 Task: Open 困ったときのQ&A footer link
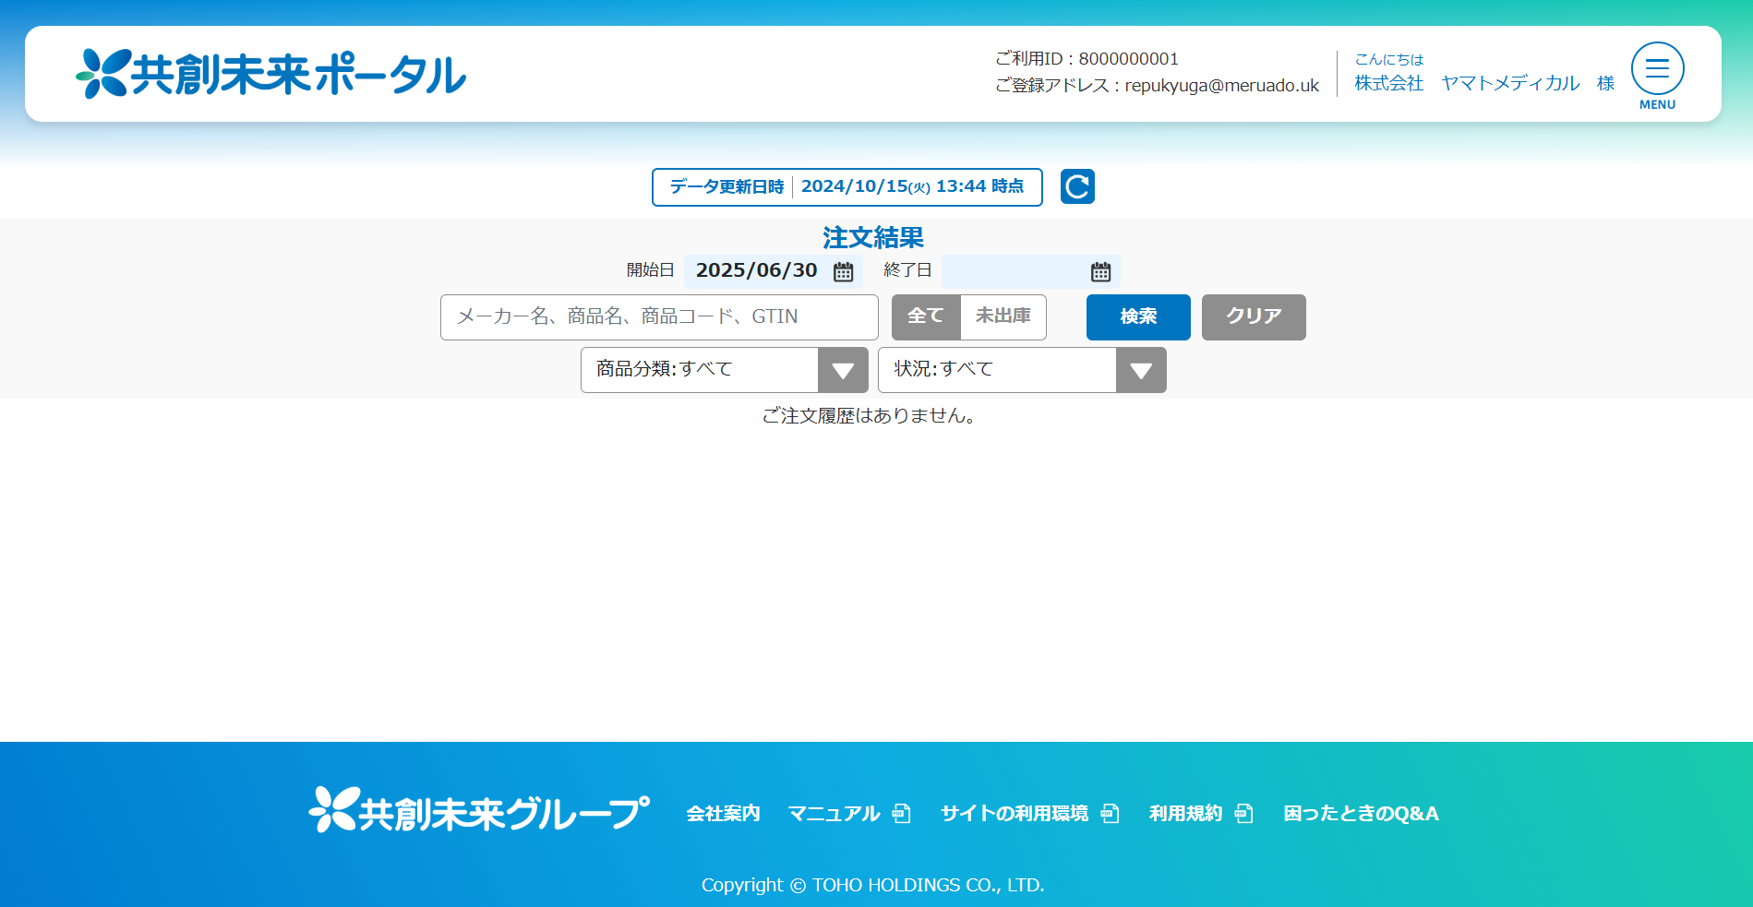[x=1361, y=813]
